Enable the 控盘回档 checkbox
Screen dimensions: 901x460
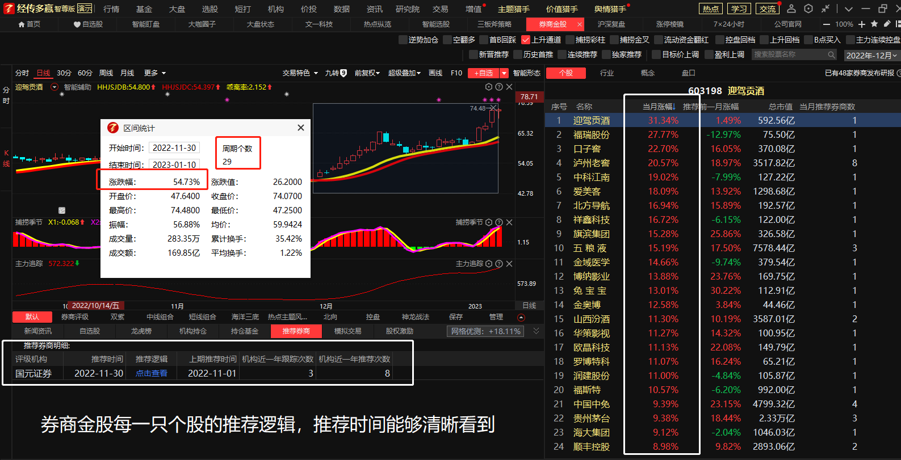point(720,40)
